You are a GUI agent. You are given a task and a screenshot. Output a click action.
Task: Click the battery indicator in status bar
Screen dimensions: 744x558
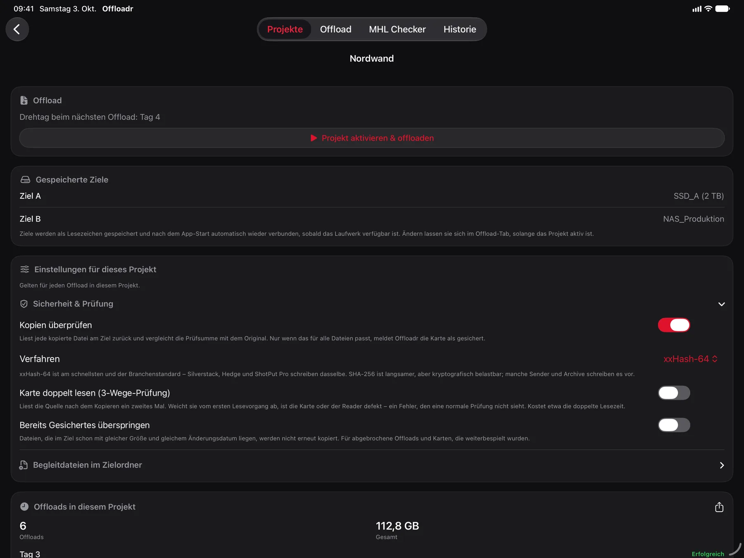723,9
